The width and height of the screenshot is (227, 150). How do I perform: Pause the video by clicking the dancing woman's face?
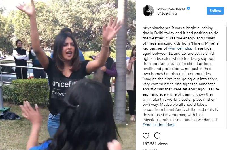pos(67,49)
